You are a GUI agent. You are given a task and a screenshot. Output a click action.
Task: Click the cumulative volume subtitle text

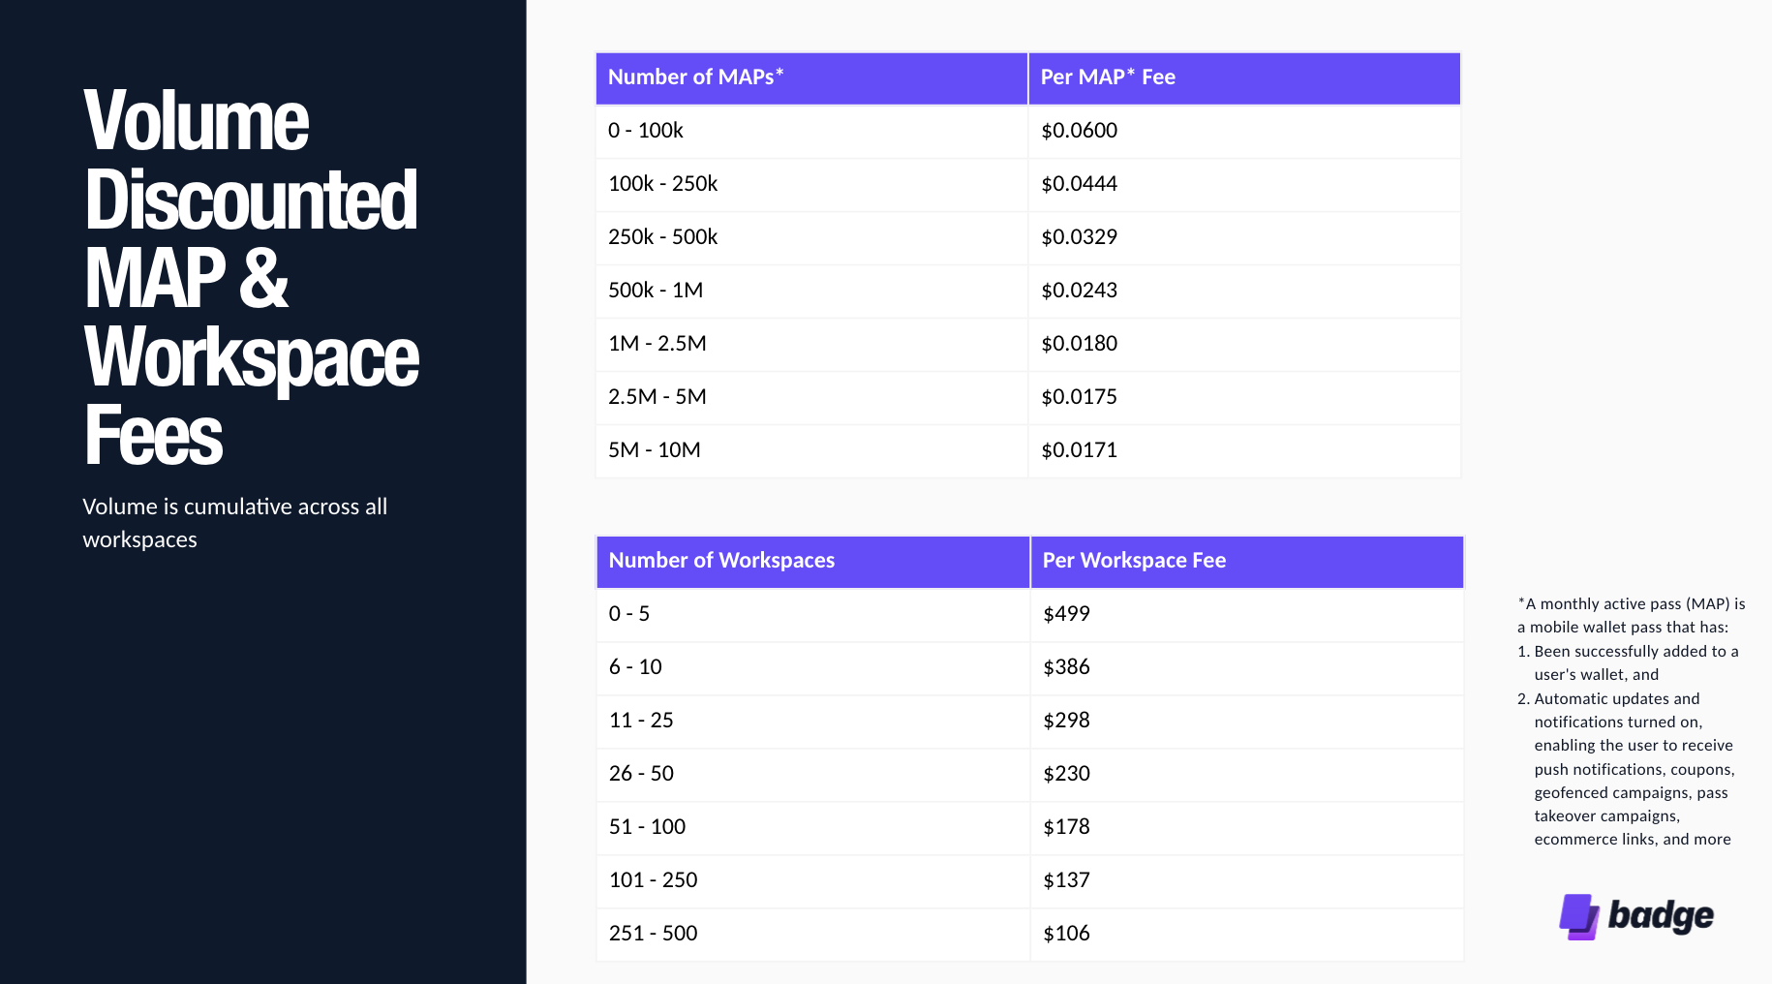point(234,523)
